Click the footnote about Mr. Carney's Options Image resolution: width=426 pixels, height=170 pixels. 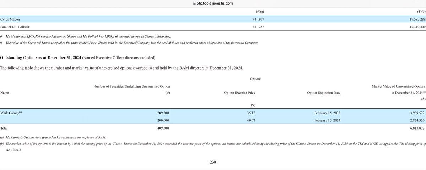click(x=53, y=137)
